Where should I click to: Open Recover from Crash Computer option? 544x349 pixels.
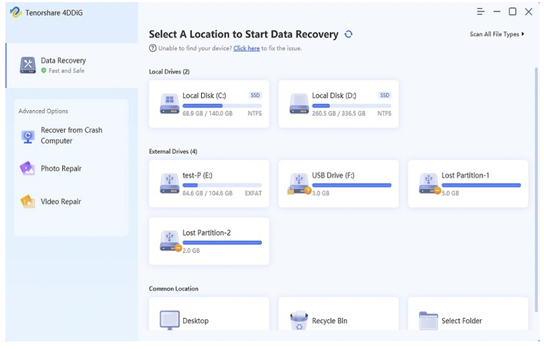click(71, 136)
